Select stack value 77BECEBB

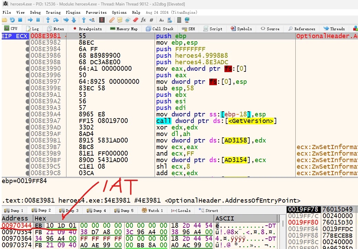click(337, 235)
